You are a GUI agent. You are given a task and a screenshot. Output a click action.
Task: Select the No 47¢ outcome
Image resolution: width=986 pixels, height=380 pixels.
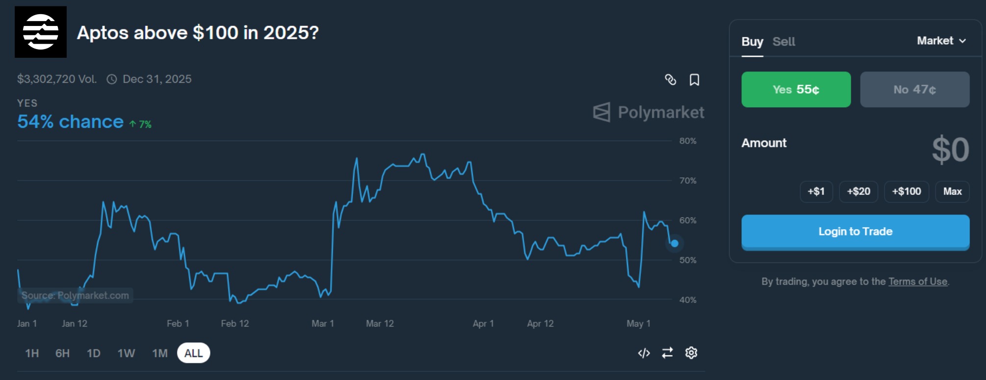914,90
